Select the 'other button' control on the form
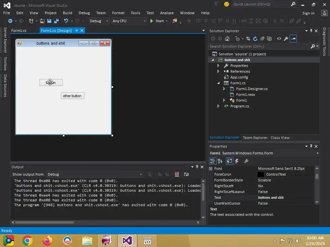 pyautogui.click(x=73, y=96)
